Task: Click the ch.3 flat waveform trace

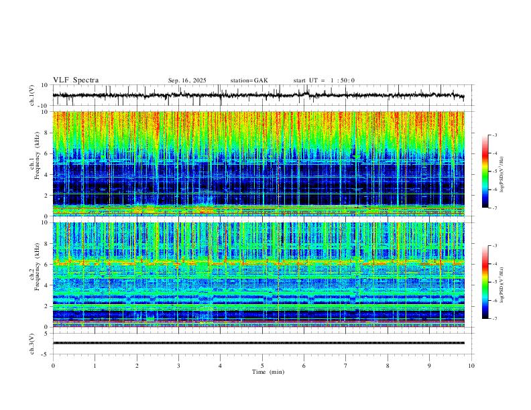Action: click(x=258, y=343)
